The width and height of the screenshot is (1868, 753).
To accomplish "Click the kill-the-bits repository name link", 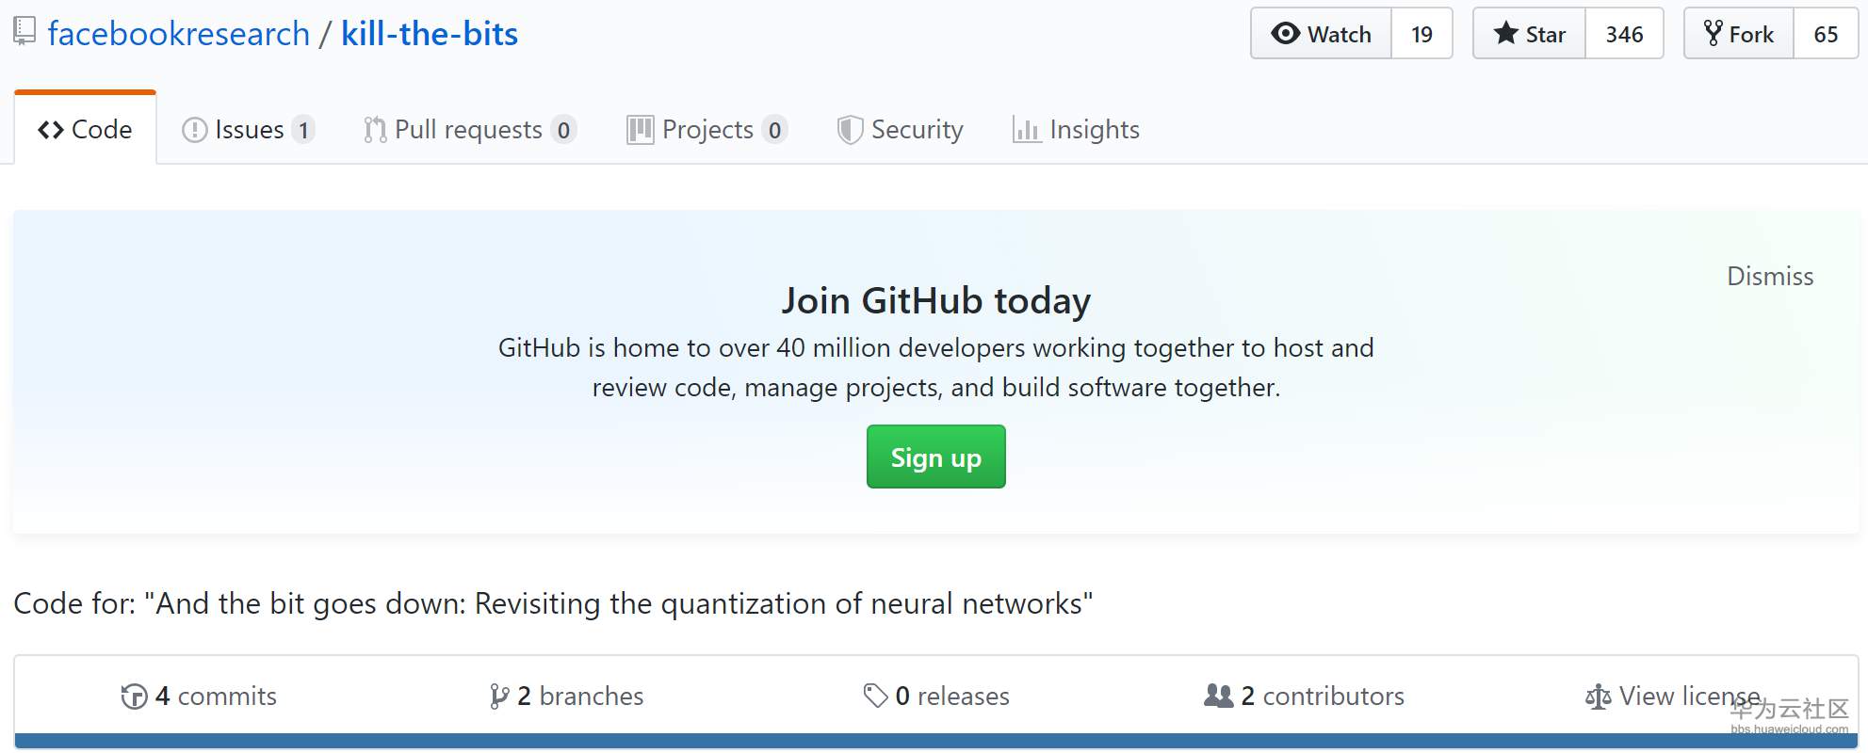I will (x=430, y=34).
